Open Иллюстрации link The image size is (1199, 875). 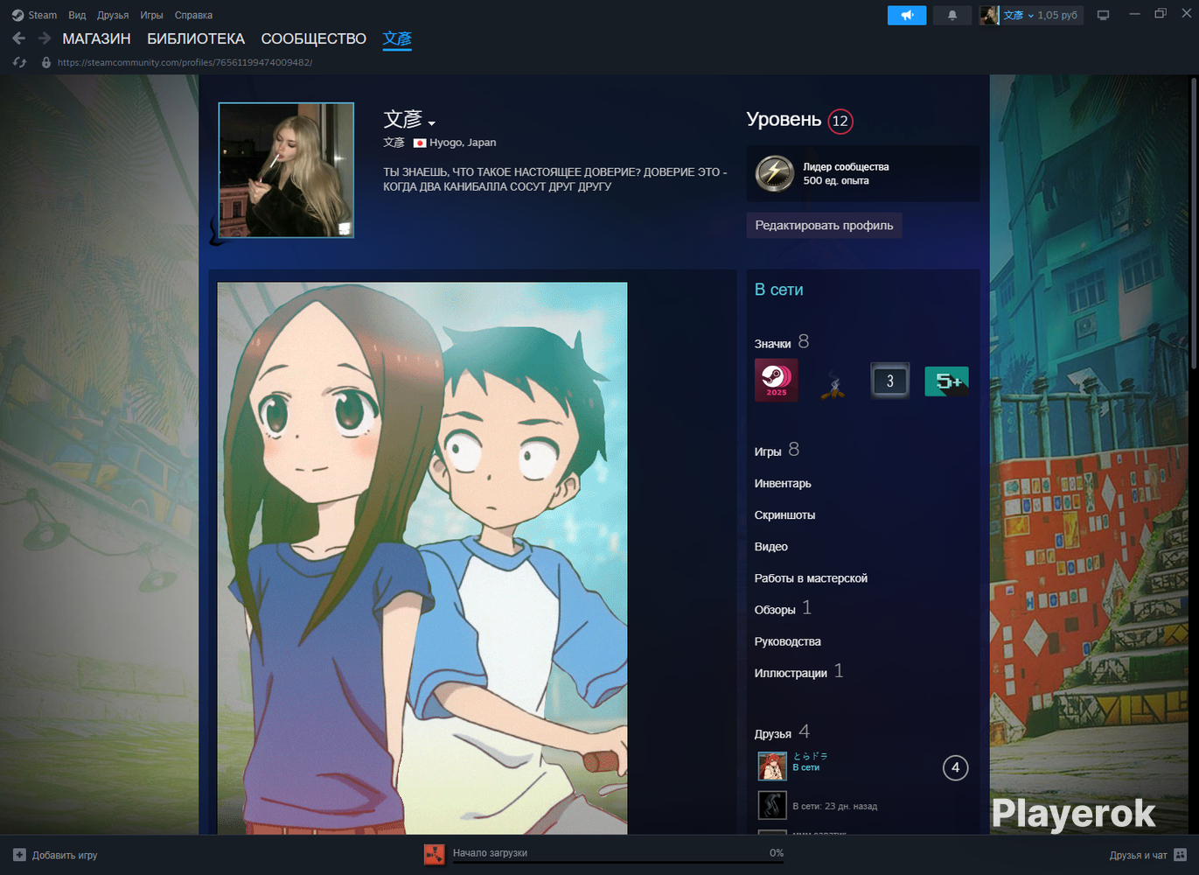[791, 673]
